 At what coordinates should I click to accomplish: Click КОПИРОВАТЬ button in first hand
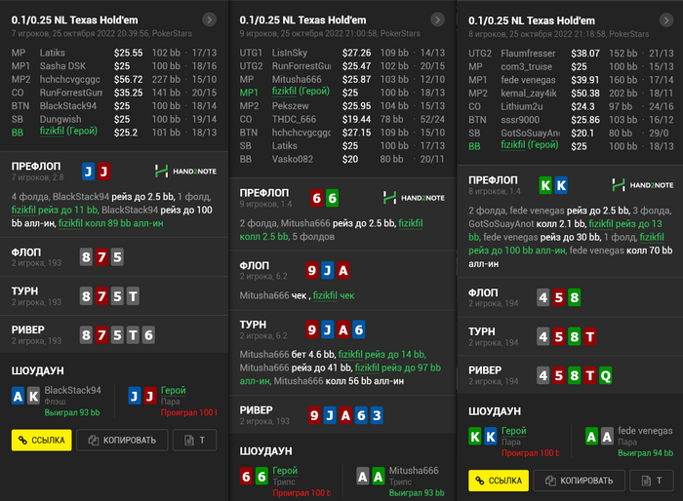(x=122, y=440)
